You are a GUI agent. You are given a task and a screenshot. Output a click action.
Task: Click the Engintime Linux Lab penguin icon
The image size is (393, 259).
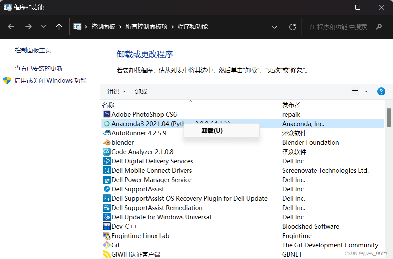coord(106,236)
